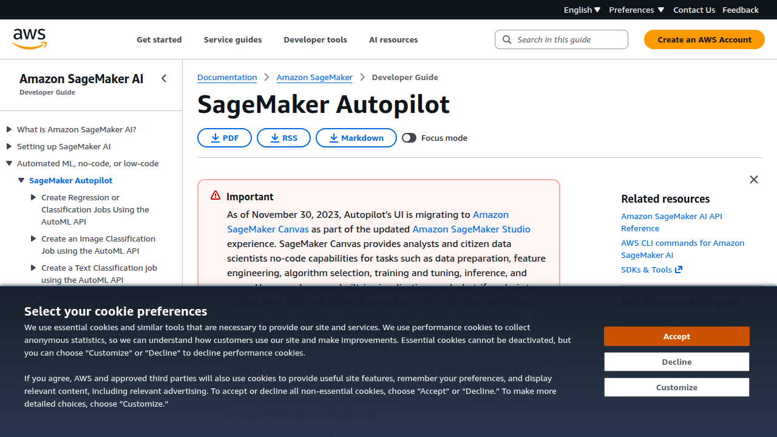
Task: Open Amazon SageMaker Studio link
Action: pyautogui.click(x=471, y=229)
